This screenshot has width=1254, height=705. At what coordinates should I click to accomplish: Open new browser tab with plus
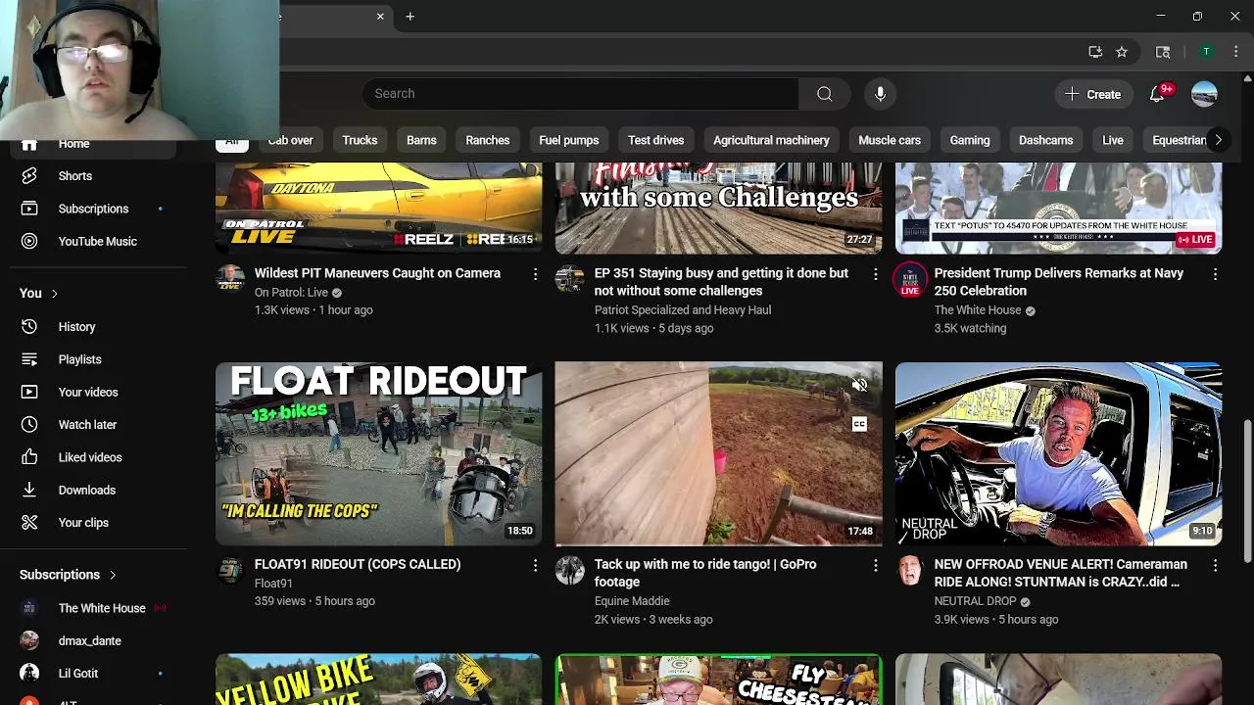(410, 17)
